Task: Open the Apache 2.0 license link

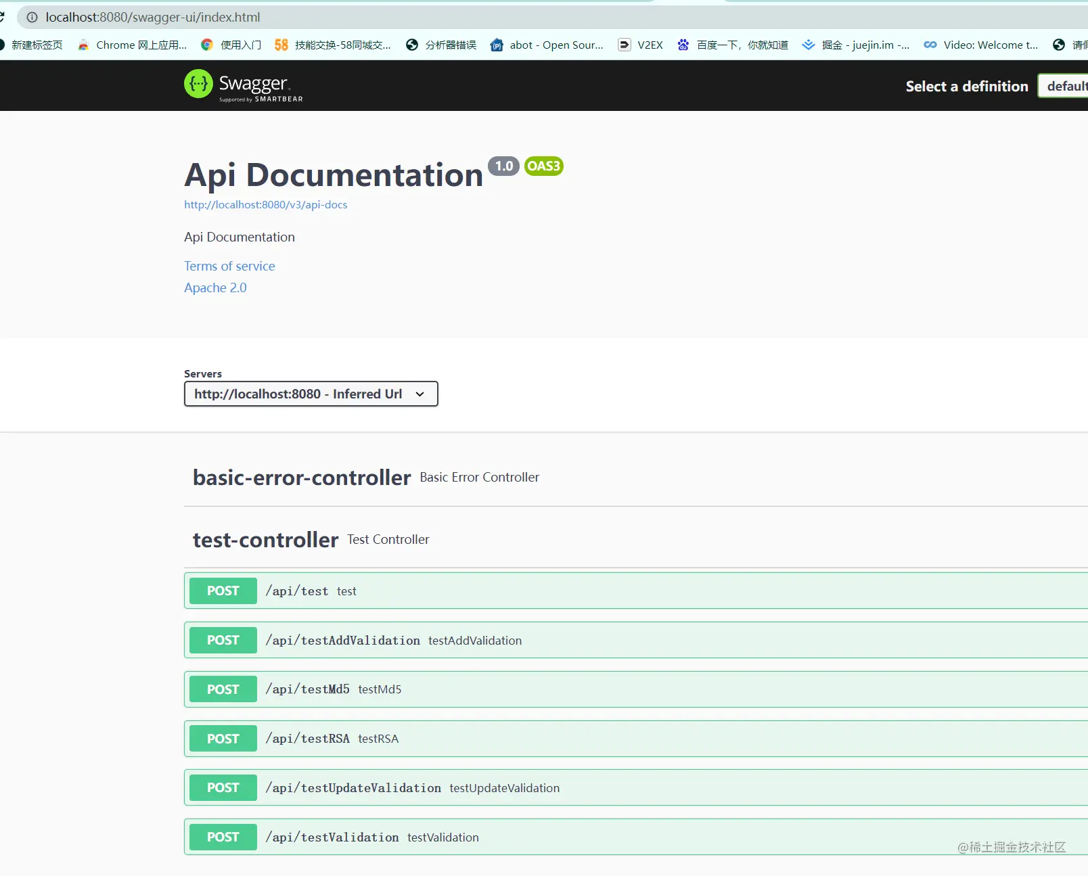Action: (215, 287)
